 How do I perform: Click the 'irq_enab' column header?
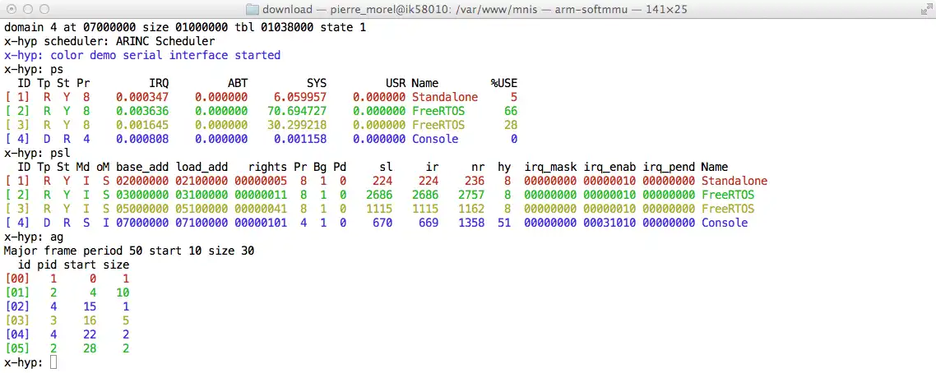click(x=610, y=167)
